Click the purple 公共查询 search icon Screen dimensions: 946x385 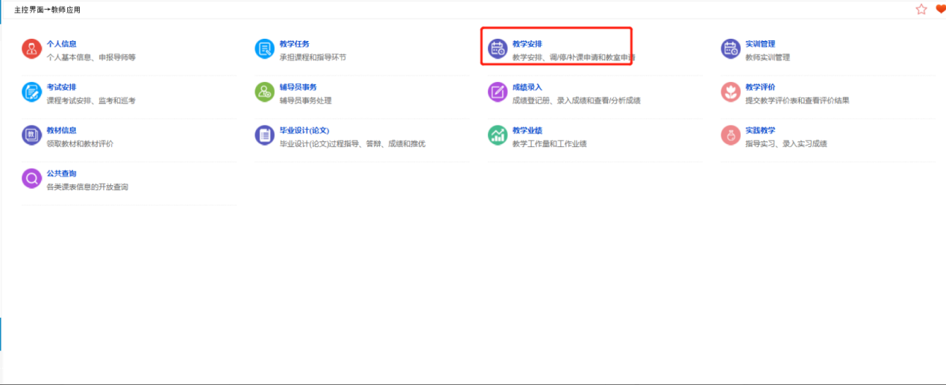(31, 178)
